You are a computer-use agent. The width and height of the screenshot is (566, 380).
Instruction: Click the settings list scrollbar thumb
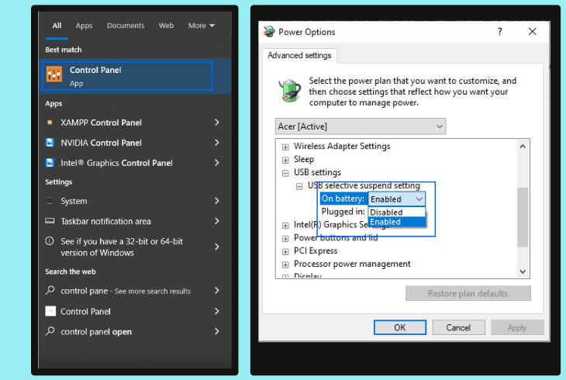[x=523, y=217]
